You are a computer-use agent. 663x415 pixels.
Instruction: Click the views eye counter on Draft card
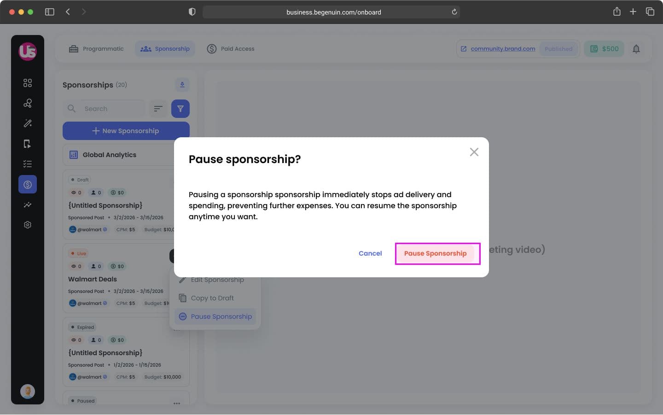tap(76, 193)
